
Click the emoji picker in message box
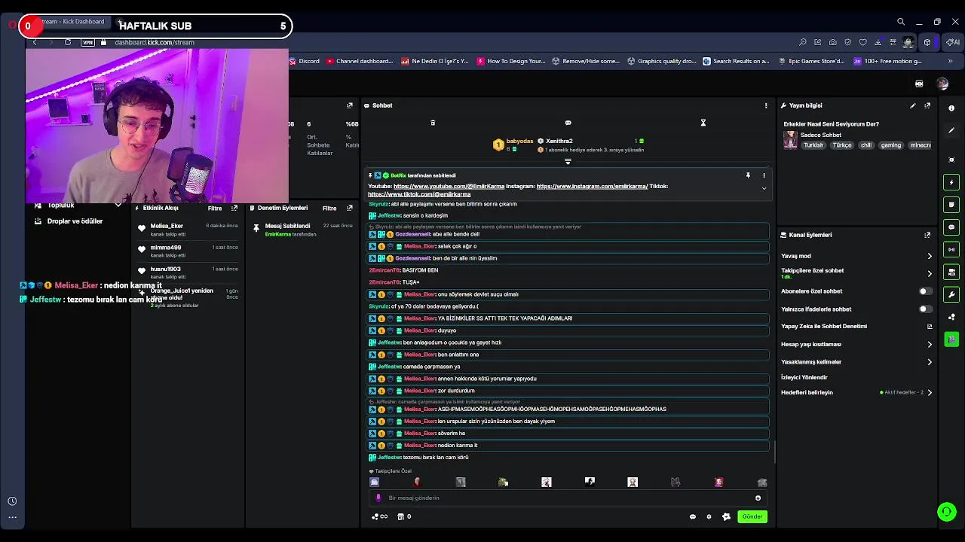758,498
